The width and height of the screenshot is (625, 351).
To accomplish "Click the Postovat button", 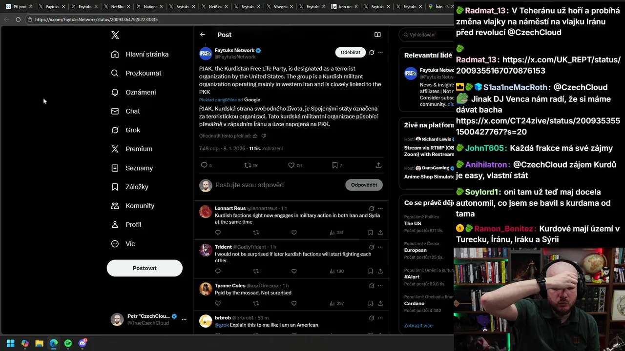I will [x=145, y=268].
